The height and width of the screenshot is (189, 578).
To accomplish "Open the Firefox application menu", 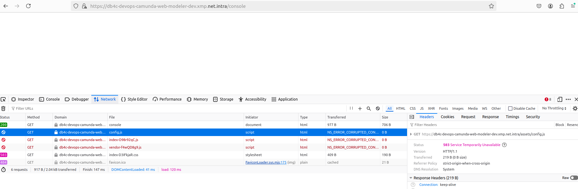I will pos(573,6).
